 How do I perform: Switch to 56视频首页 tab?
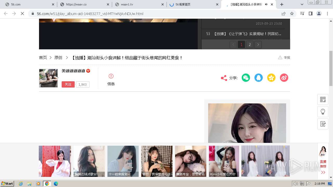point(194,4)
